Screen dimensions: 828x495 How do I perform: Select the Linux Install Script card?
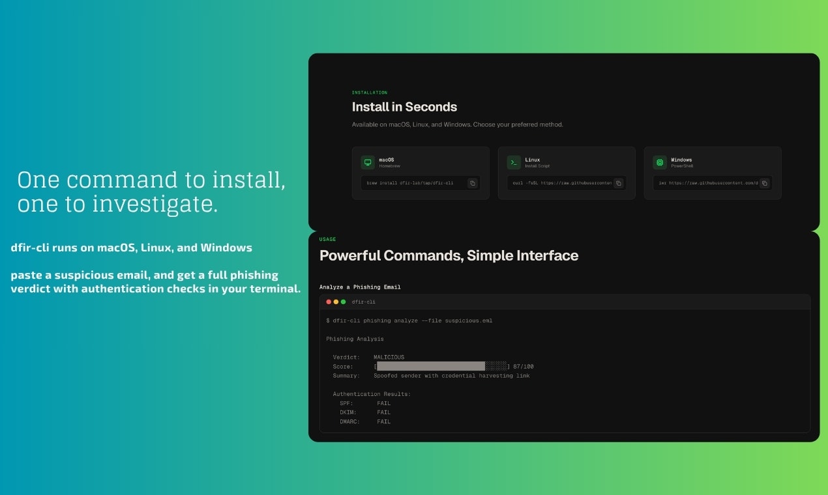tap(567, 172)
